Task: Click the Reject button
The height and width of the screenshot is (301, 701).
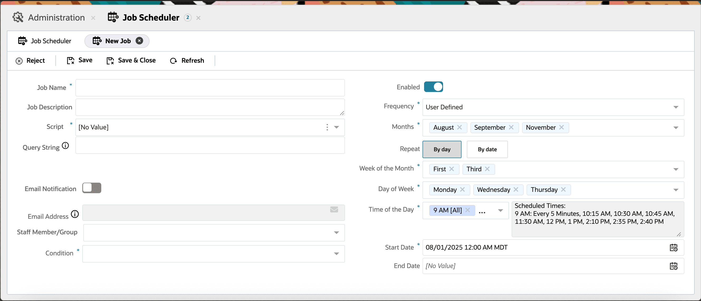Action: point(30,61)
